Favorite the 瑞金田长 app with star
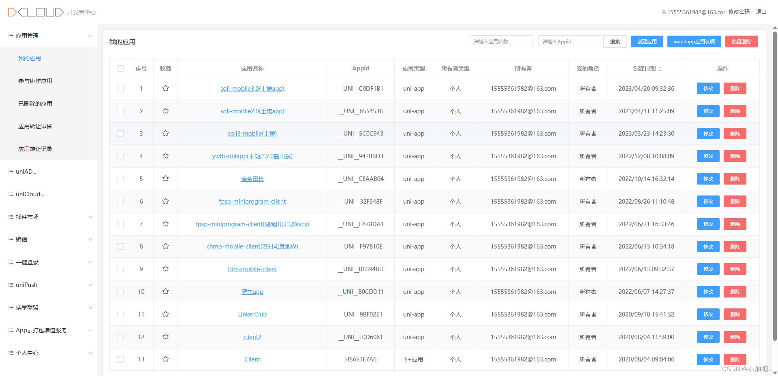 tap(165, 178)
